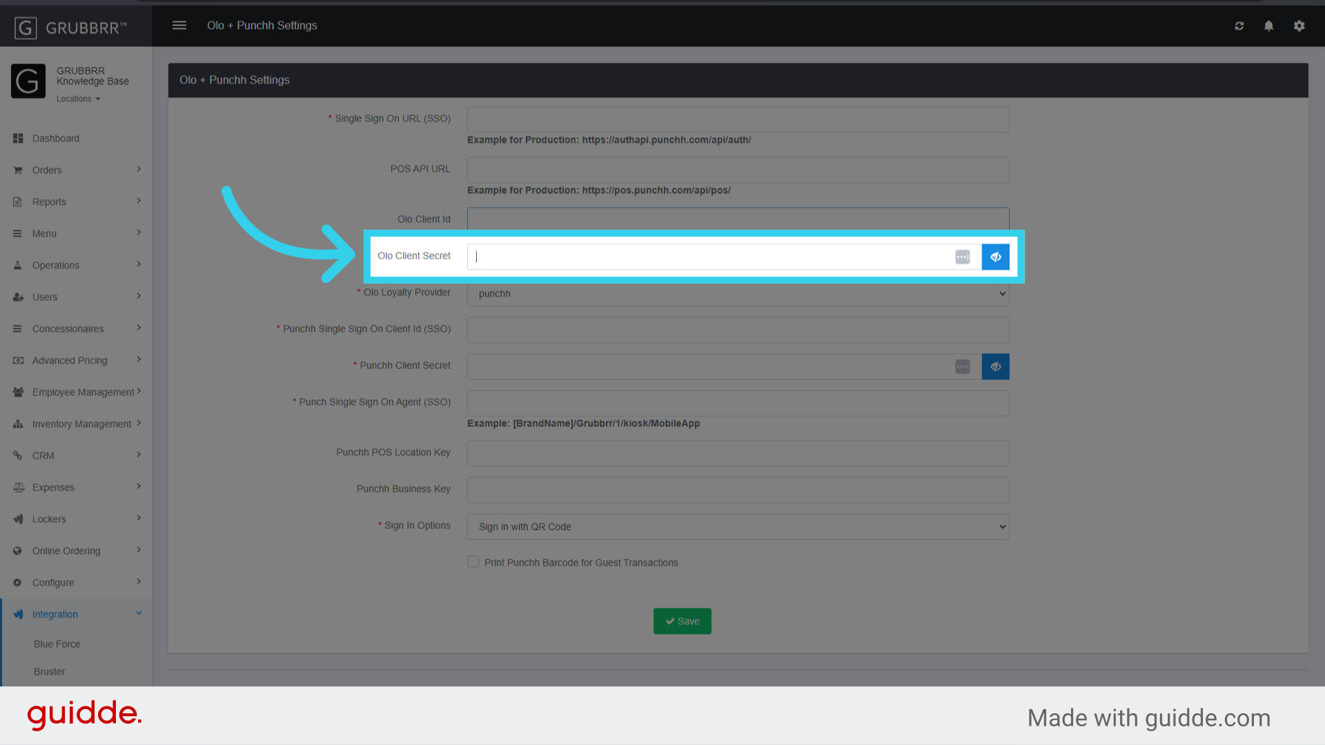Click the GRUBBRR Knowledge Base logo thumbnail
Image resolution: width=1325 pixels, height=745 pixels.
[x=28, y=81]
